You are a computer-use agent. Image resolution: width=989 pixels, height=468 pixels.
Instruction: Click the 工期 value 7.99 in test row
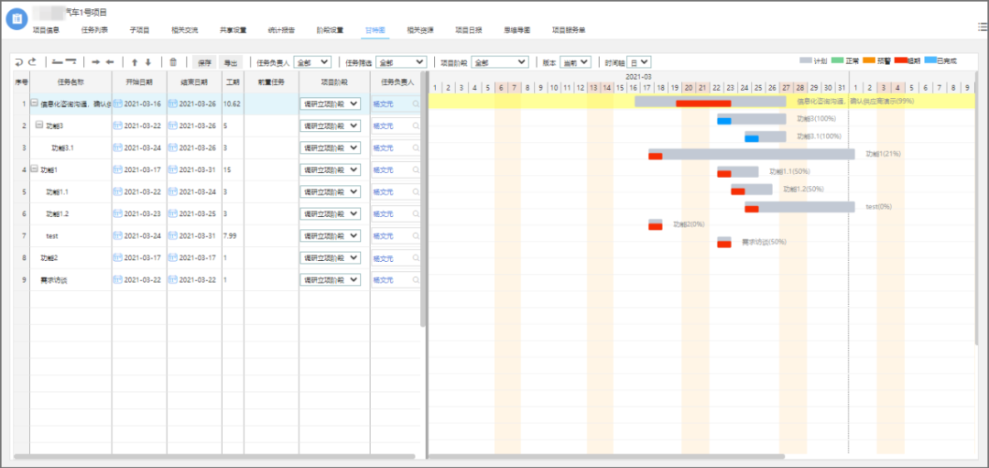[x=230, y=236]
